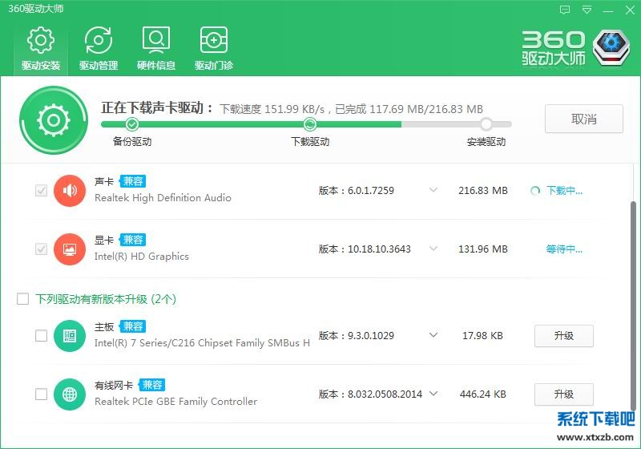Click 升级 button for the 主板 driver
The width and height of the screenshot is (641, 449).
click(563, 336)
